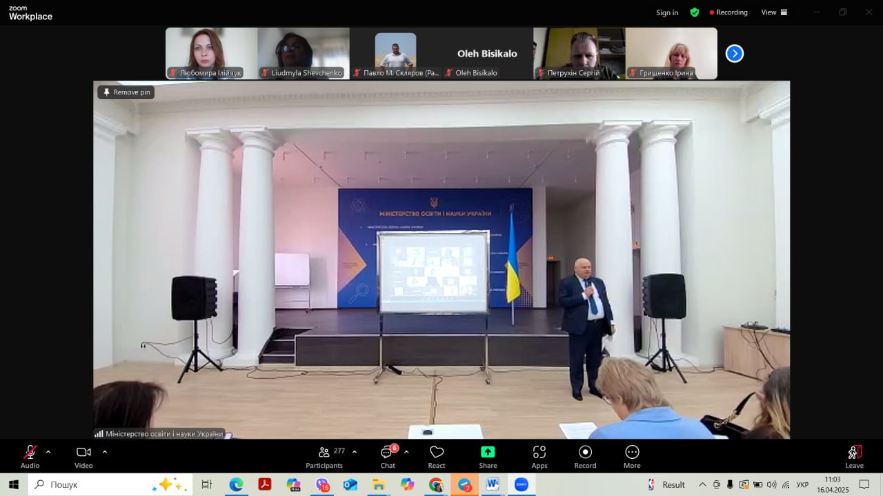Expand the chevron next to Chat
Image resolution: width=883 pixels, height=496 pixels.
pyautogui.click(x=406, y=452)
